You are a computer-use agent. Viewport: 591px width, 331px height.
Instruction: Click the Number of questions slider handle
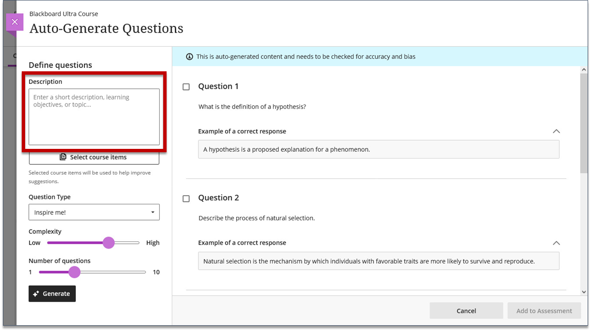(74, 272)
